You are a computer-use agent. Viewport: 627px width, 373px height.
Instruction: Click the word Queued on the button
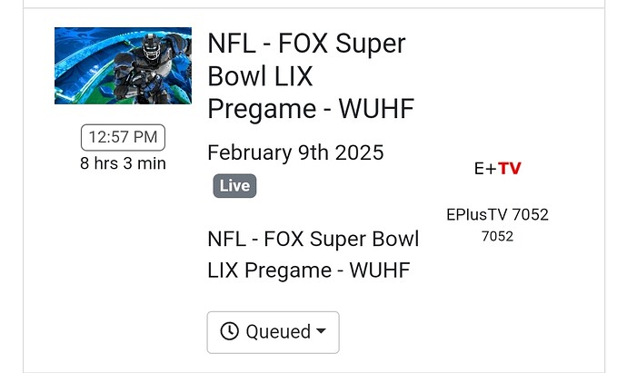278,332
